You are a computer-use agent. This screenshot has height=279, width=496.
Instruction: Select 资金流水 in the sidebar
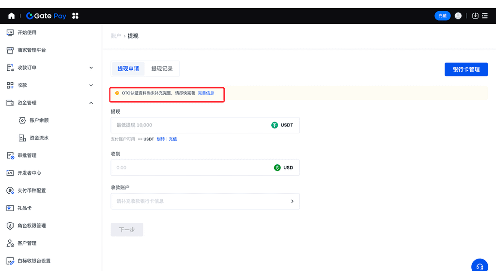tap(39, 138)
